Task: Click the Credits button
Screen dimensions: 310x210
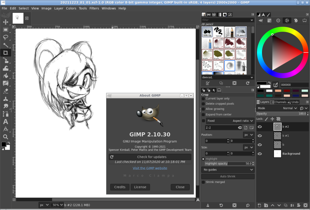Action: (x=120, y=187)
